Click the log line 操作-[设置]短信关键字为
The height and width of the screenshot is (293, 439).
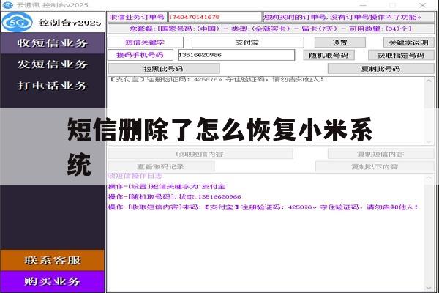[167, 187]
